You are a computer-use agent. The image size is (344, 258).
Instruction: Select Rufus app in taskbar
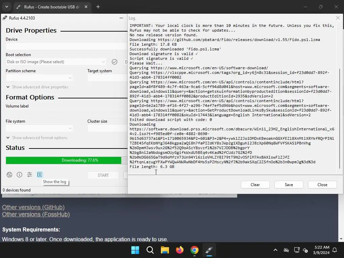209,250
